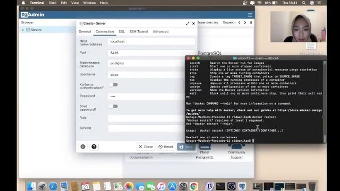Open the pgAdmin elephant icon in the Dock

(242, 186)
